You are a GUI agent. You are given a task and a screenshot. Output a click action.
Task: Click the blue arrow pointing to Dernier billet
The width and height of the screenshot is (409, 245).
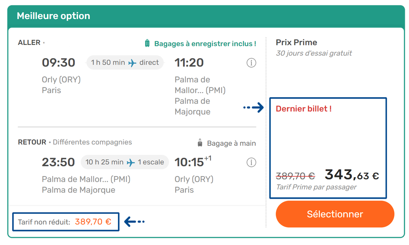tap(257, 108)
